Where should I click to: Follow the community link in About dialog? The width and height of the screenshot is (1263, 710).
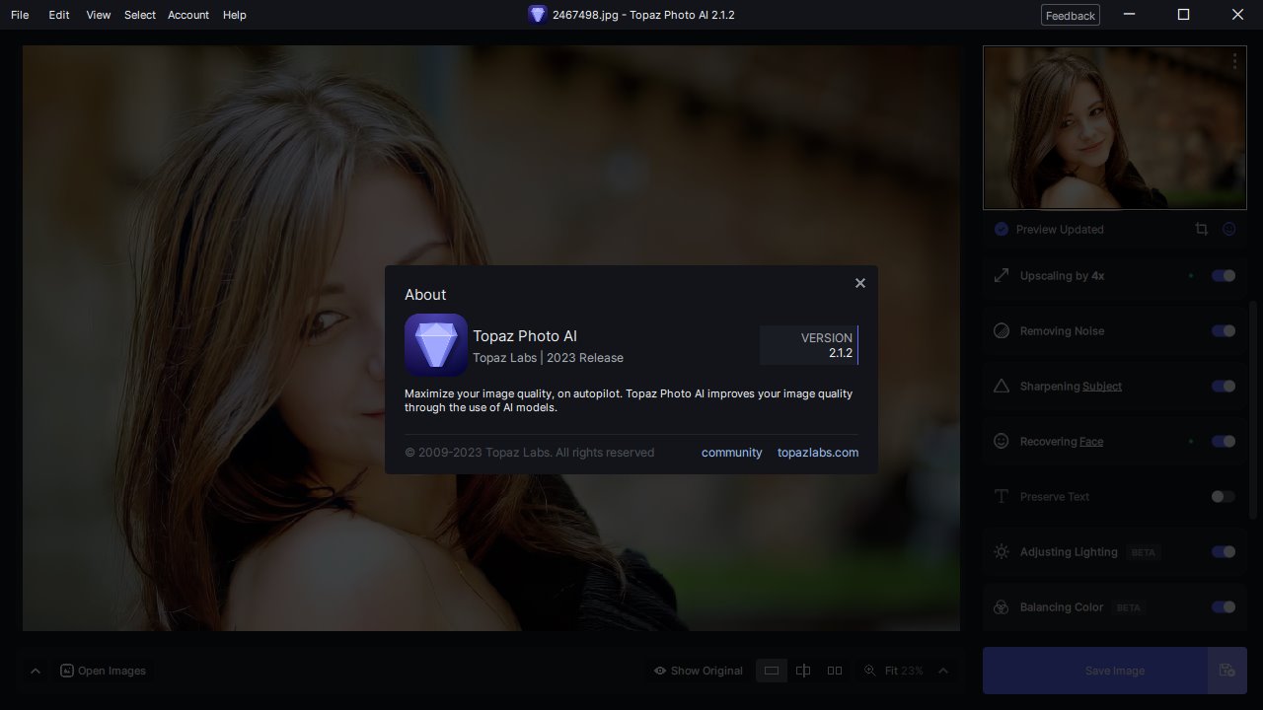tap(731, 453)
